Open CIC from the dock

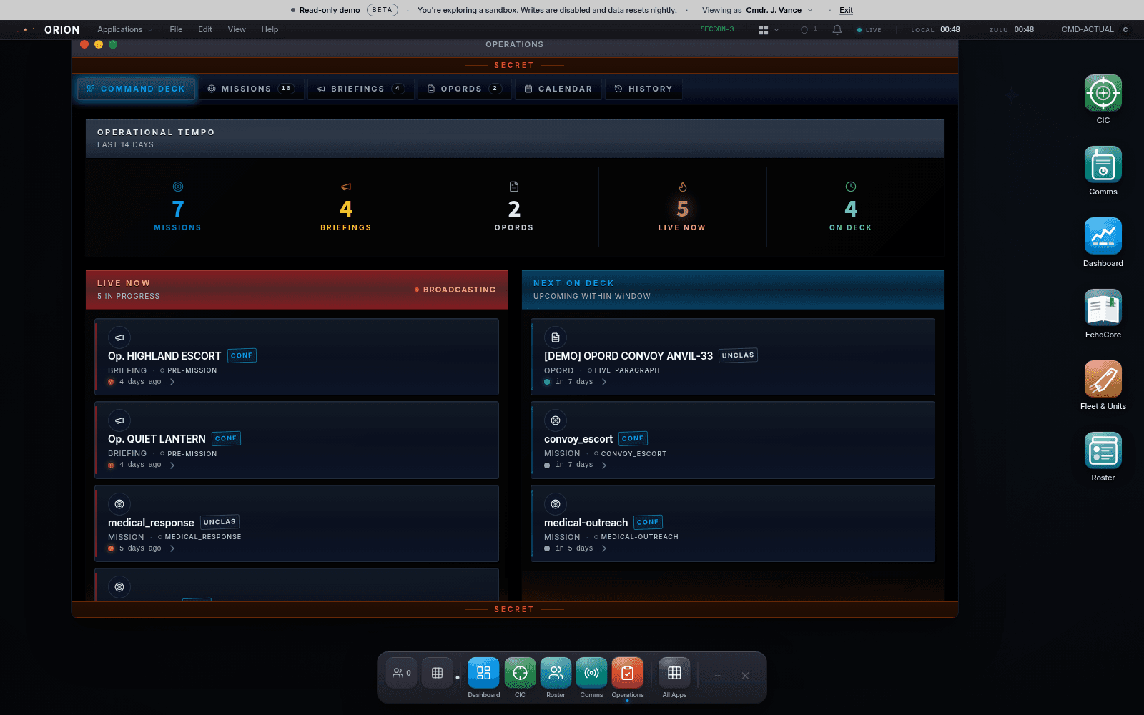[520, 673]
